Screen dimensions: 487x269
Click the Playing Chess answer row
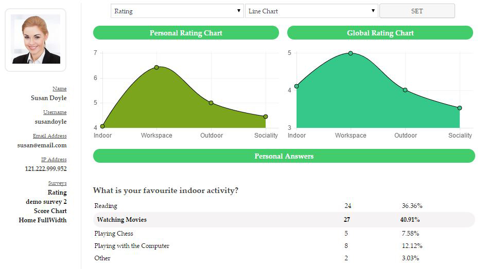coord(284,234)
